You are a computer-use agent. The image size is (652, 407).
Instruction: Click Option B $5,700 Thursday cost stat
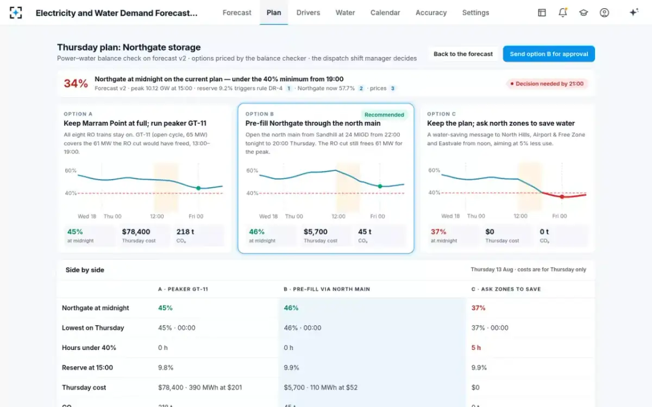(326, 236)
